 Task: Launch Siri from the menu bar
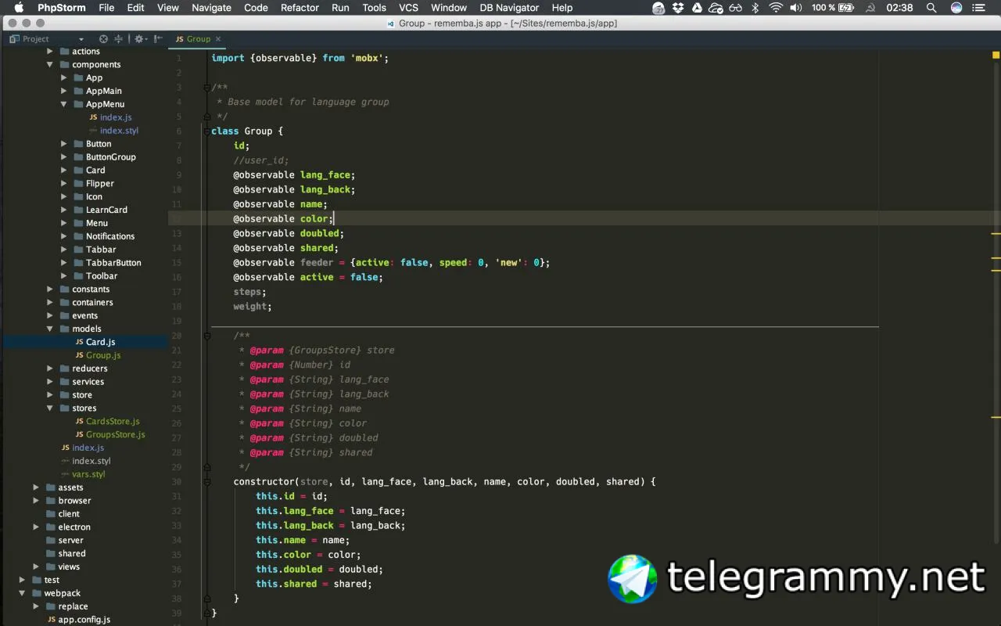tap(956, 8)
